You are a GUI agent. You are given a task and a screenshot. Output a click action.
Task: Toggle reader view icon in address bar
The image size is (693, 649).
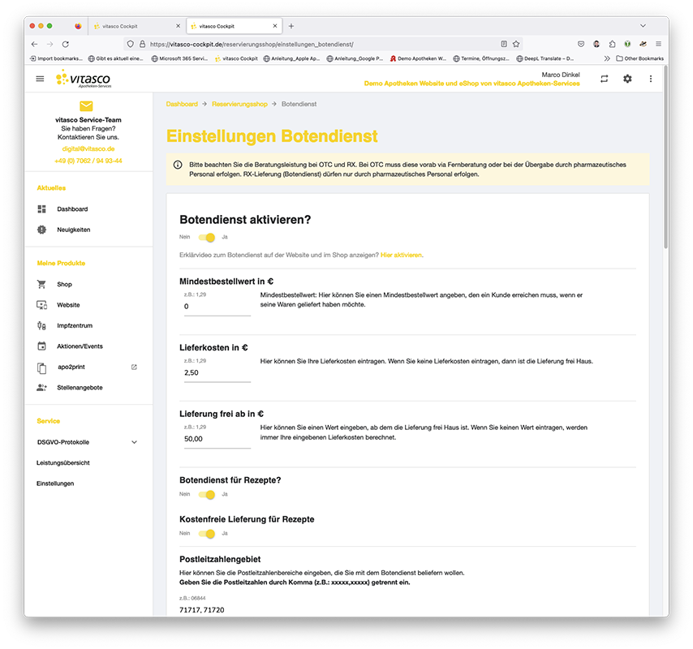(x=504, y=44)
